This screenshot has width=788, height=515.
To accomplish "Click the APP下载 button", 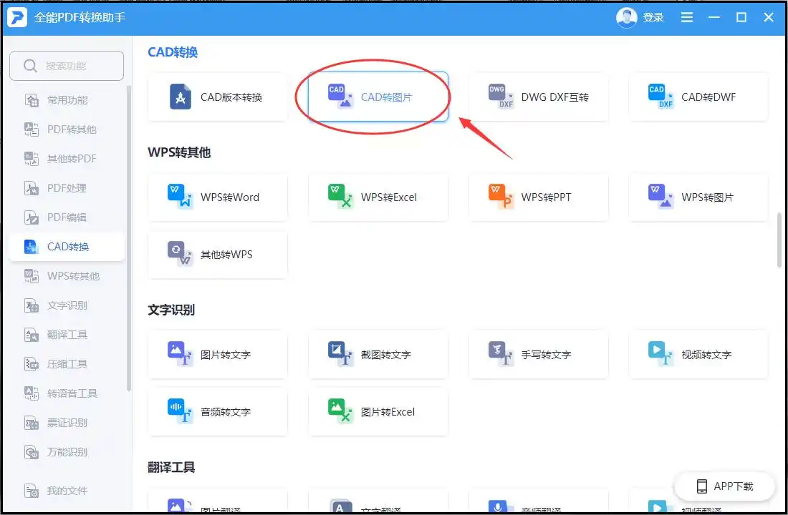I will [724, 486].
